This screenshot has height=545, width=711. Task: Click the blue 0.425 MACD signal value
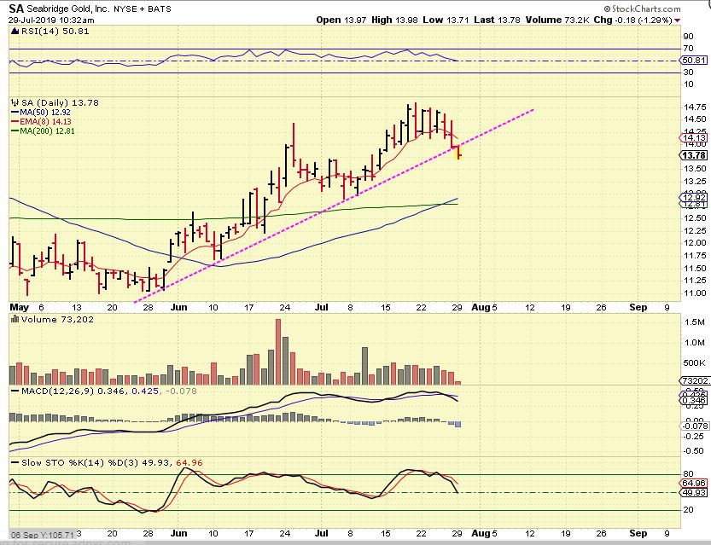click(145, 391)
